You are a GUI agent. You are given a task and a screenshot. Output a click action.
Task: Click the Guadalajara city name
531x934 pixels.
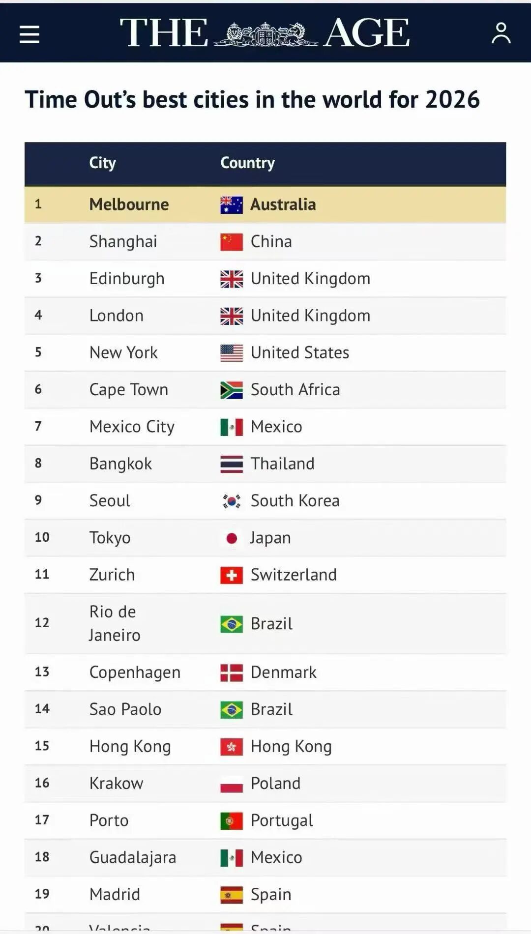click(x=133, y=857)
